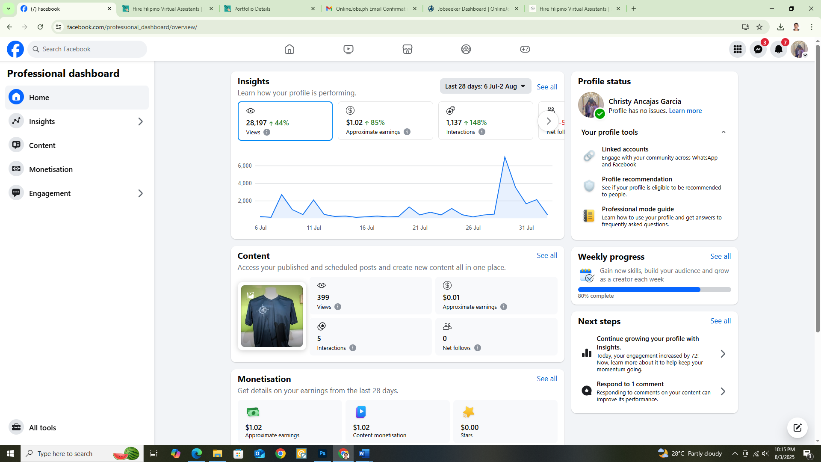This screenshot has height=462, width=821.
Task: Open Facebook Home feed icon
Action: [289, 49]
